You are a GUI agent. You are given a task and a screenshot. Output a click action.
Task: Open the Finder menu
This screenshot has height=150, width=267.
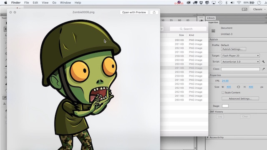[16, 2]
